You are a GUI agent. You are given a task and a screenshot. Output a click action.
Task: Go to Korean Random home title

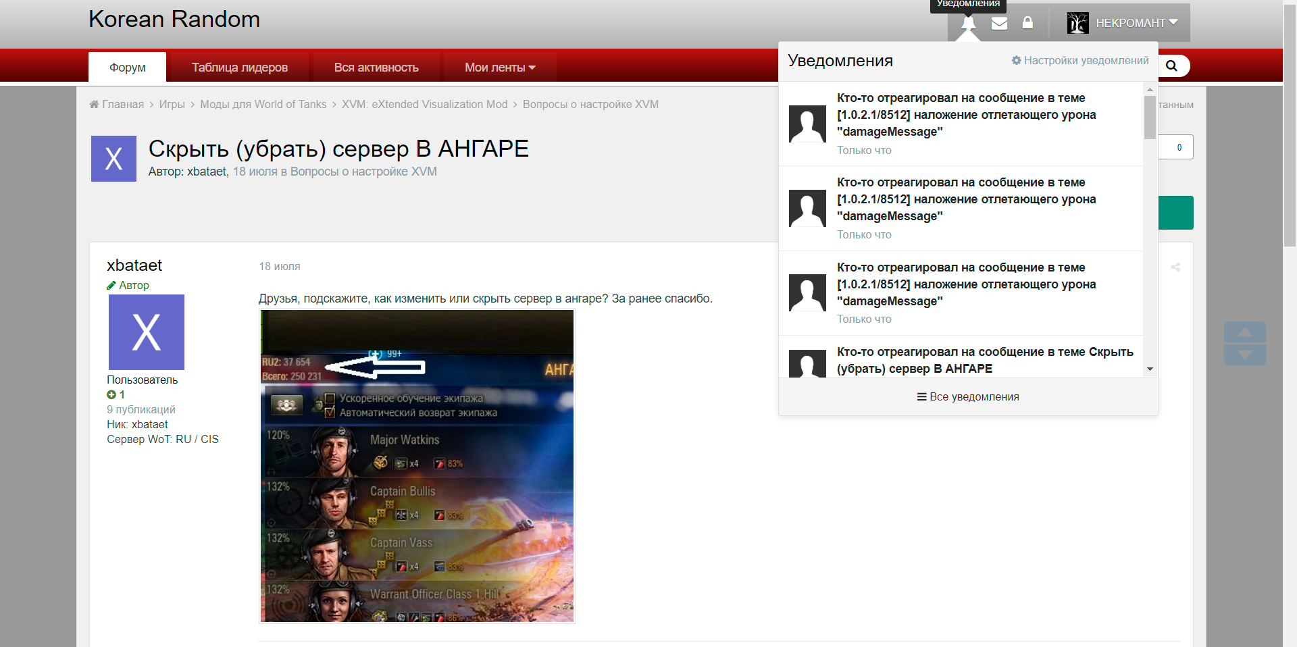(174, 19)
